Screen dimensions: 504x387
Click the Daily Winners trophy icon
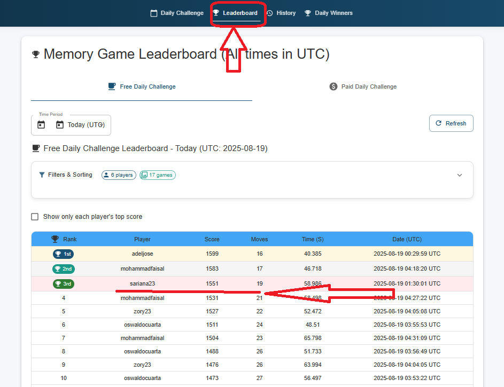[308, 13]
